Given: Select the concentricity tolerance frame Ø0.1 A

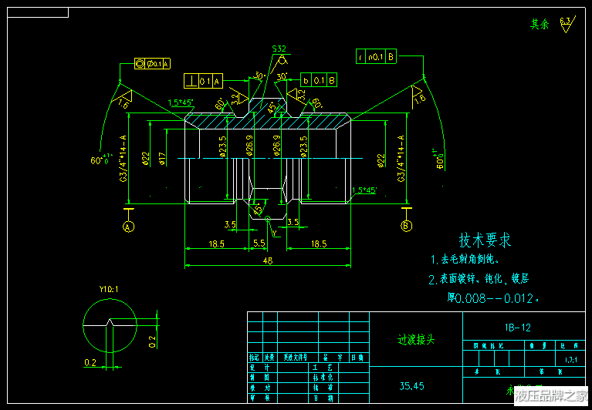Looking at the screenshot, I should [x=152, y=64].
